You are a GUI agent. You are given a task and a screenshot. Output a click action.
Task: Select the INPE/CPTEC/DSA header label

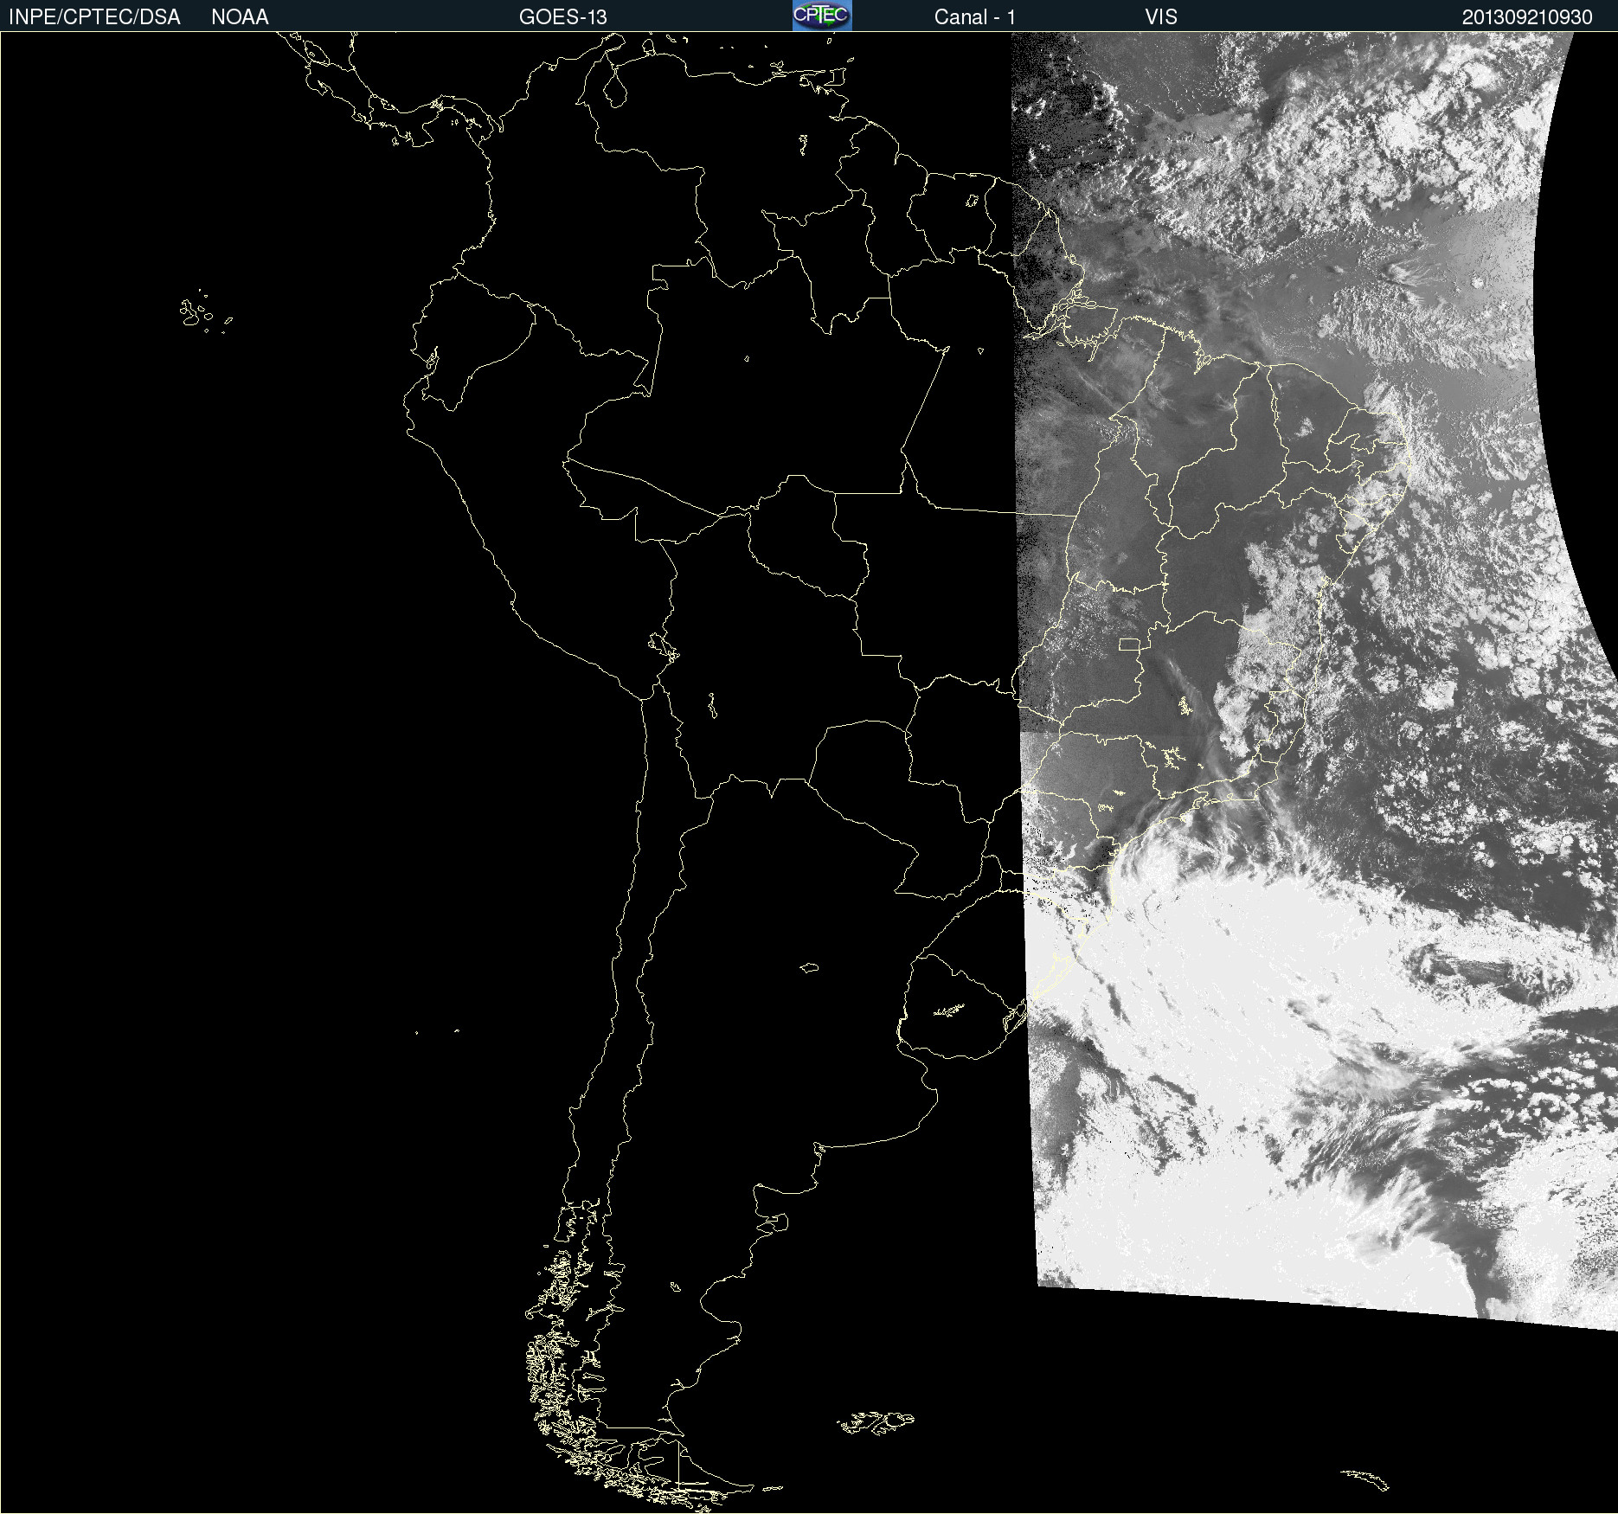pyautogui.click(x=94, y=17)
